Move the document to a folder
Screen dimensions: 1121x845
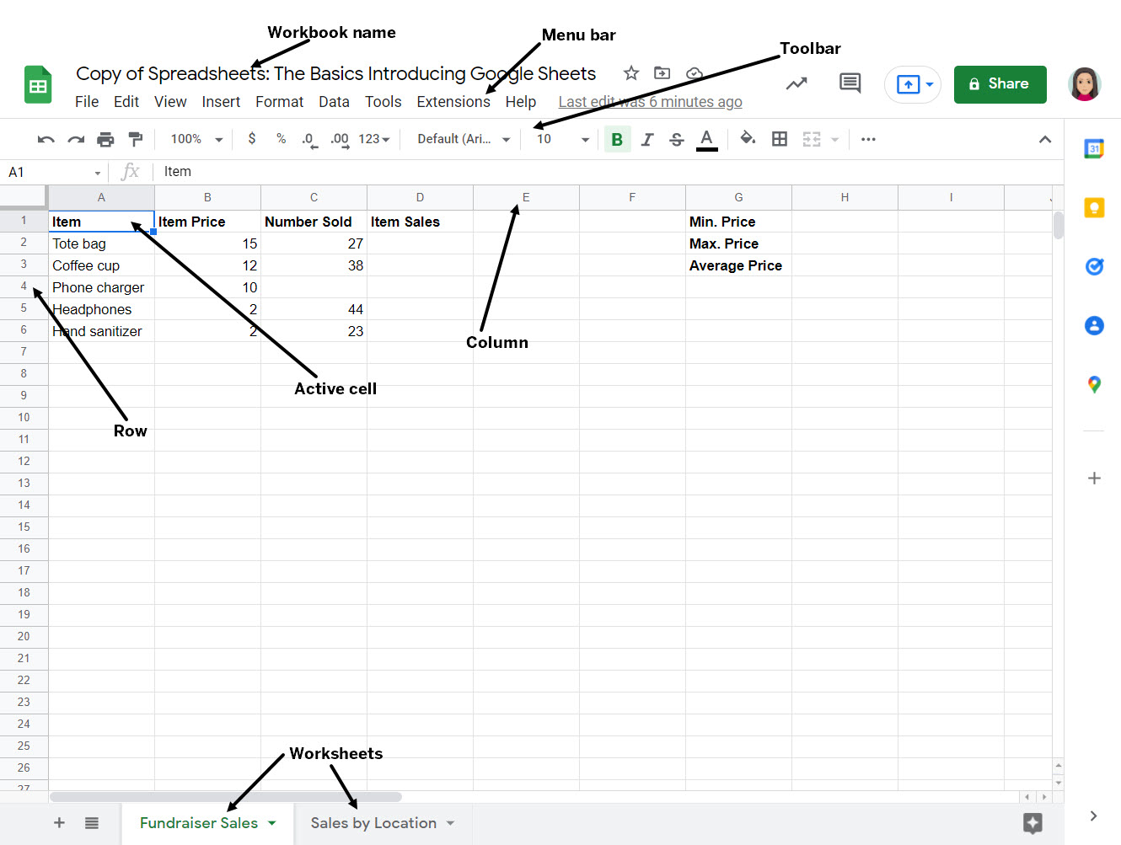(662, 73)
